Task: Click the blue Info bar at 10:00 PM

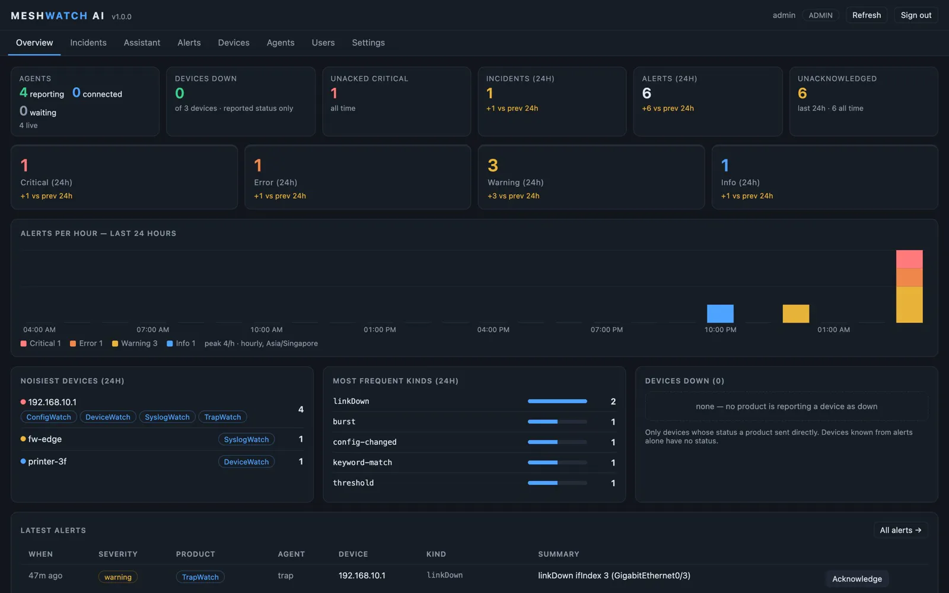Action: pyautogui.click(x=720, y=314)
